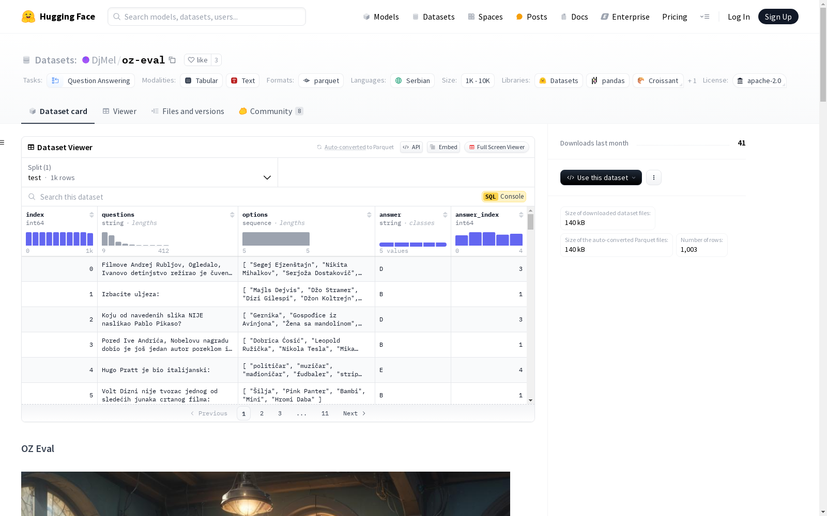Select the Dataset card tab
Screen dimensions: 827x516
[58, 111]
